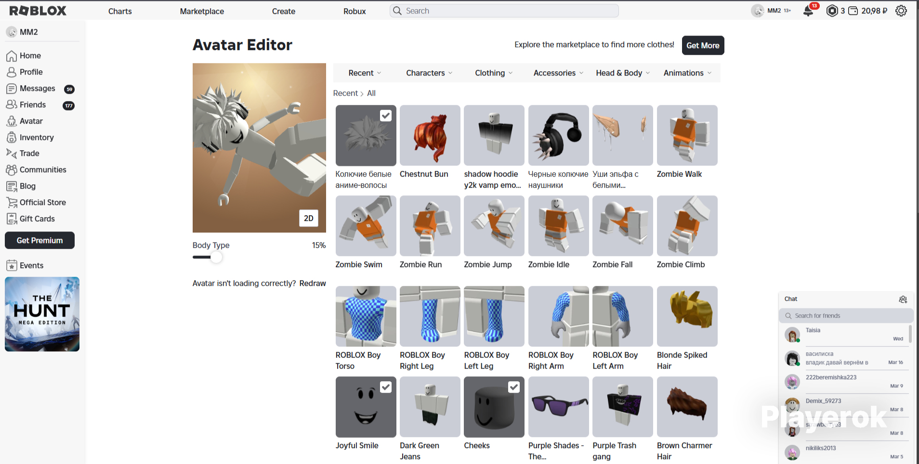919x464 pixels.
Task: Open Communities via its group icon
Action: pyautogui.click(x=12, y=169)
